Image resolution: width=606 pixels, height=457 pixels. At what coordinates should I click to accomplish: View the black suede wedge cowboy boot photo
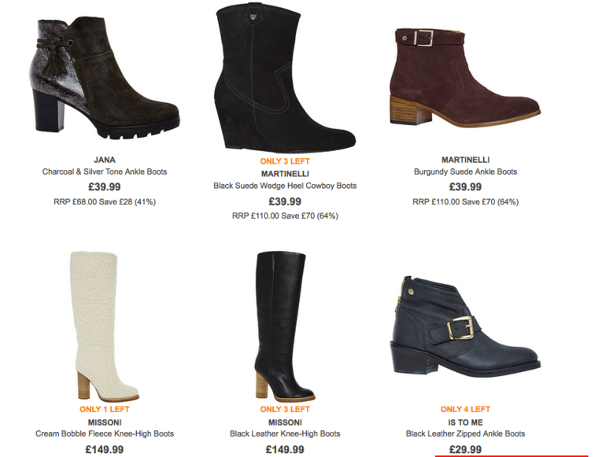click(x=285, y=77)
